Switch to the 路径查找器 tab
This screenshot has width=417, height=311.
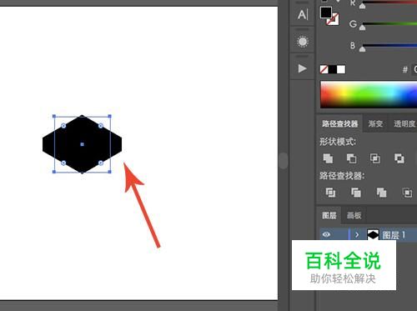339,123
